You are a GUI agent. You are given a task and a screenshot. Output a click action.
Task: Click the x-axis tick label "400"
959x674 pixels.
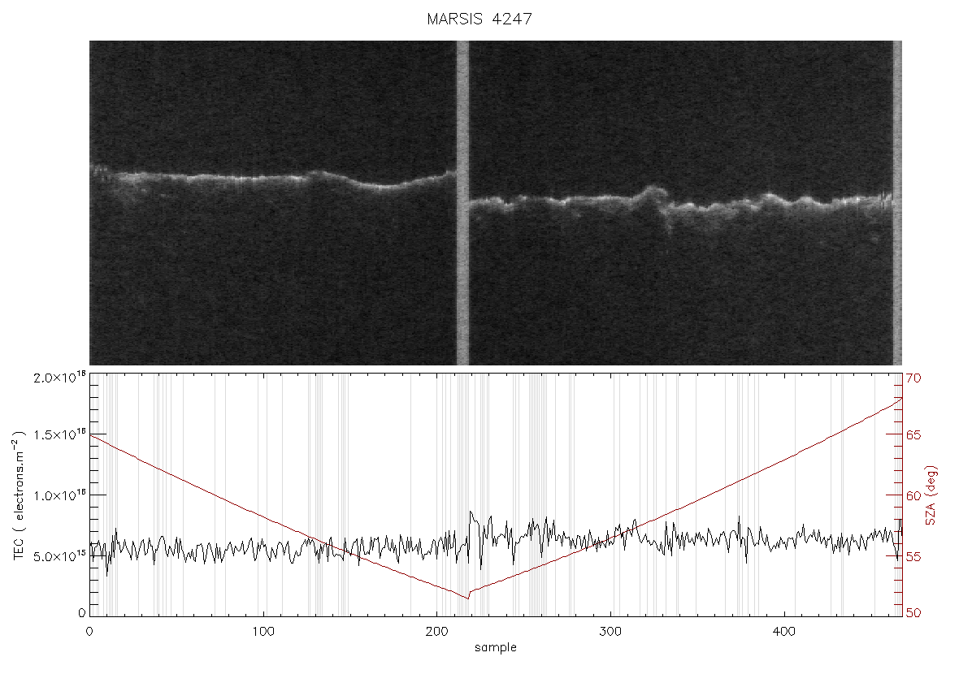pyautogui.click(x=784, y=631)
